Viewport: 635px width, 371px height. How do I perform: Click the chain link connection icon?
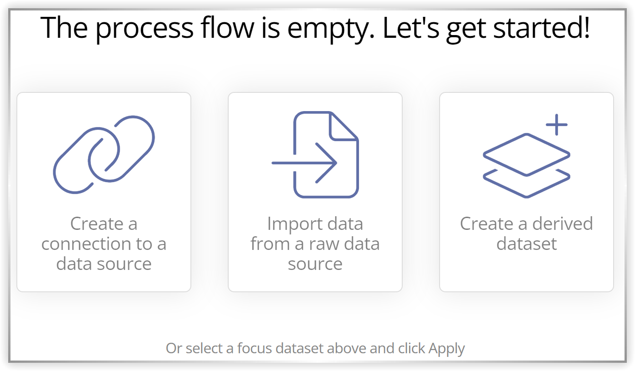[104, 155]
